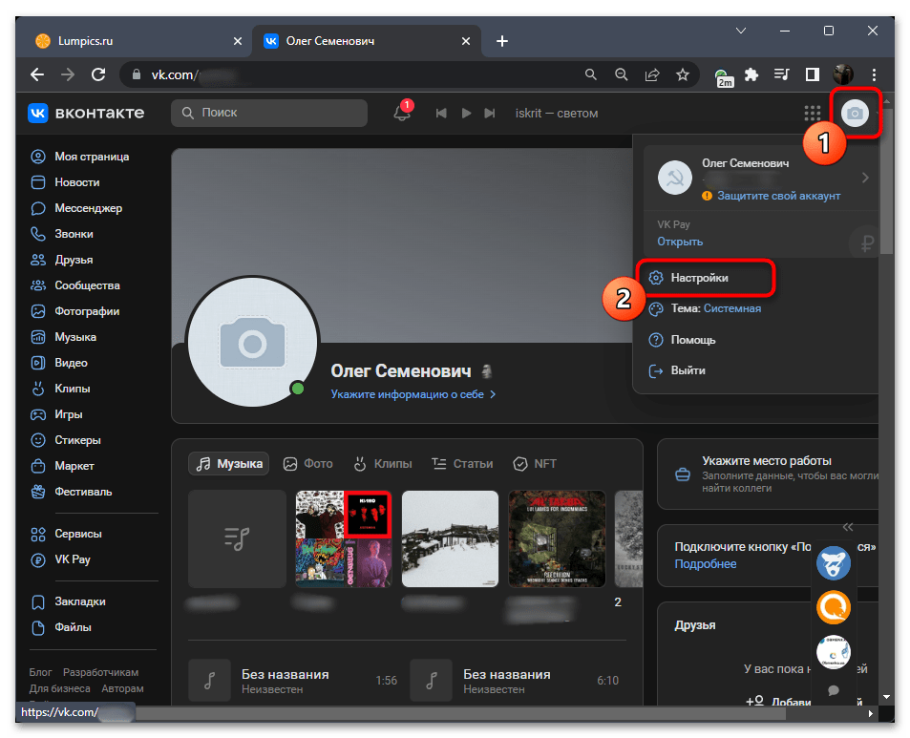Click Укажите информацию о себе link
The width and height of the screenshot is (910, 738).
pos(413,394)
